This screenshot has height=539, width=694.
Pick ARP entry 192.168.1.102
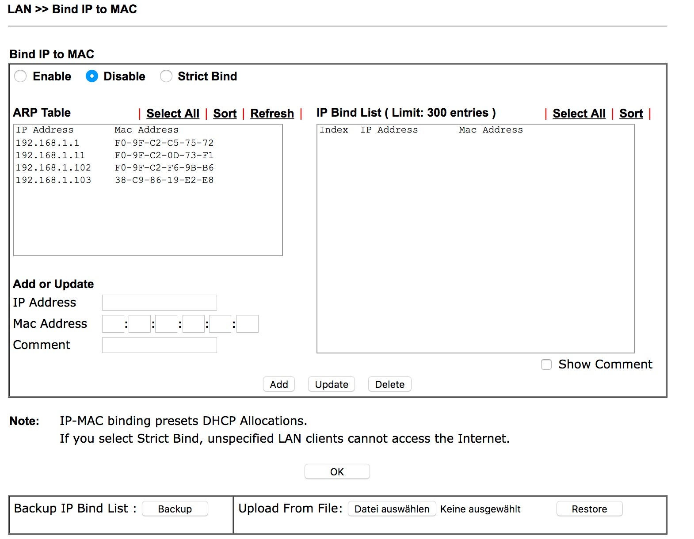point(114,168)
